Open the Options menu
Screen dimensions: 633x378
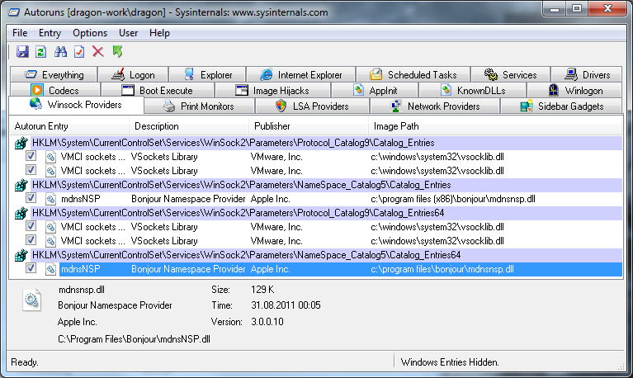pos(90,33)
